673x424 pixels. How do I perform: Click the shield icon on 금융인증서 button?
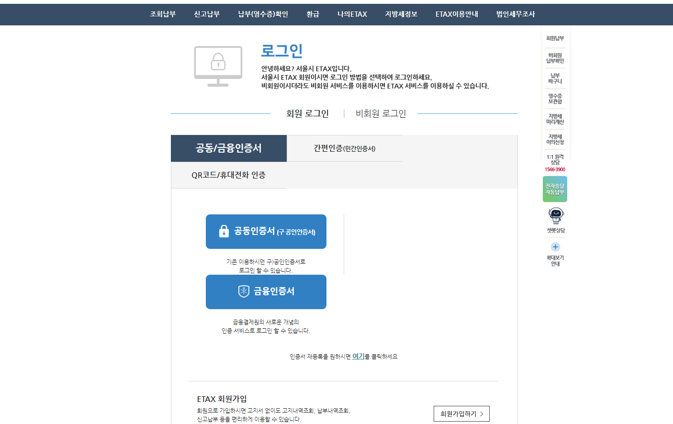244,291
